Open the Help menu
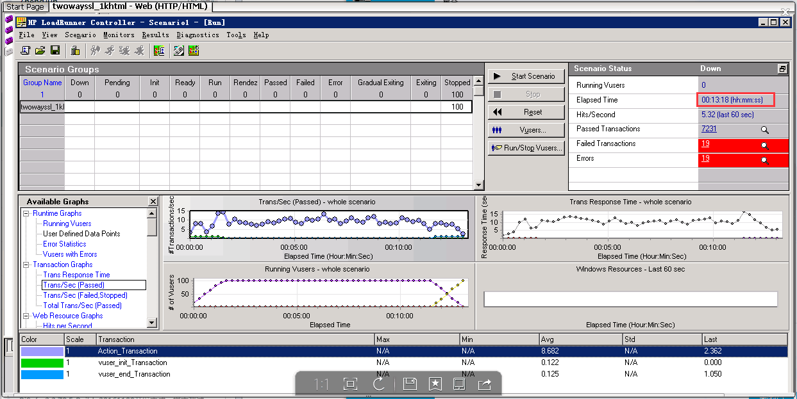This screenshot has height=399, width=797. pos(261,35)
